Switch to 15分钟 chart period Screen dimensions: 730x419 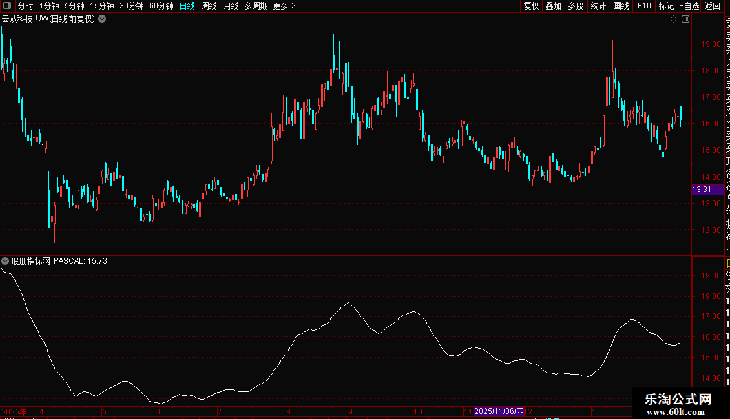[101, 6]
